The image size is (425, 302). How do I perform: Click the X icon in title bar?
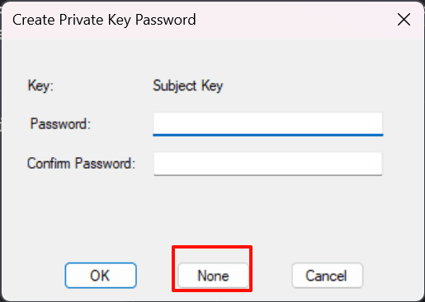point(404,20)
